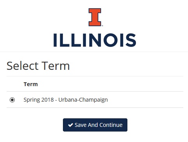Click the Select Term heading
Viewport: 188px width, 142px height.
(38, 66)
